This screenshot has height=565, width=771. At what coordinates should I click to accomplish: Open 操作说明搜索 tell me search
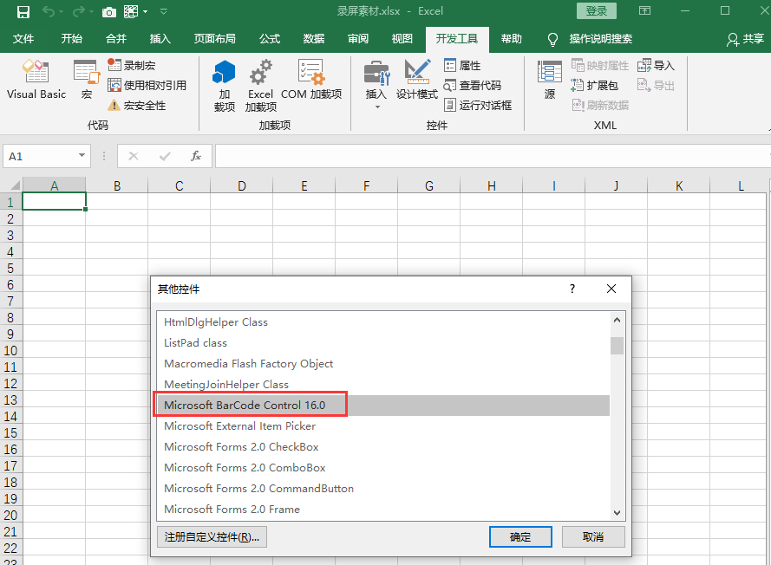[590, 39]
